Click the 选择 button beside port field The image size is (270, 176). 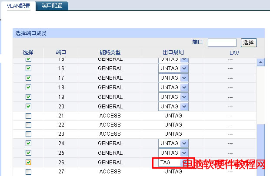[x=248, y=42]
